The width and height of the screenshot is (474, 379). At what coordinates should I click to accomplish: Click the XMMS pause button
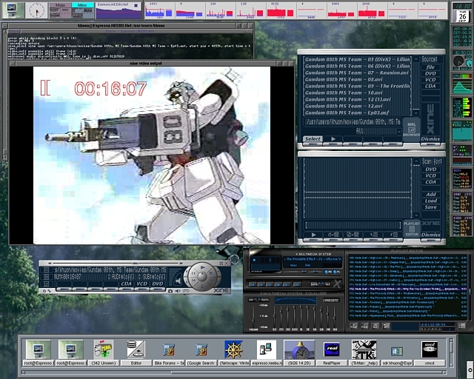(270, 285)
